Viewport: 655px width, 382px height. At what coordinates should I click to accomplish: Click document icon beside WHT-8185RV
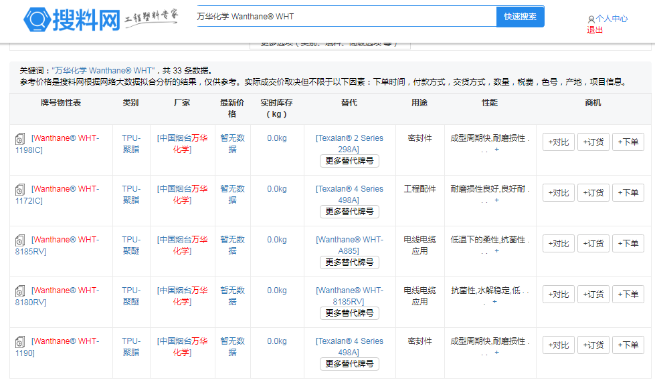pos(21,240)
